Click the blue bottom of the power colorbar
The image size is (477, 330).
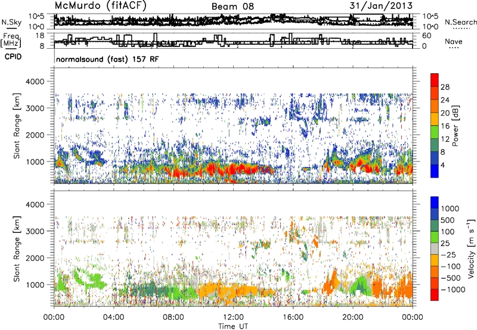435,171
